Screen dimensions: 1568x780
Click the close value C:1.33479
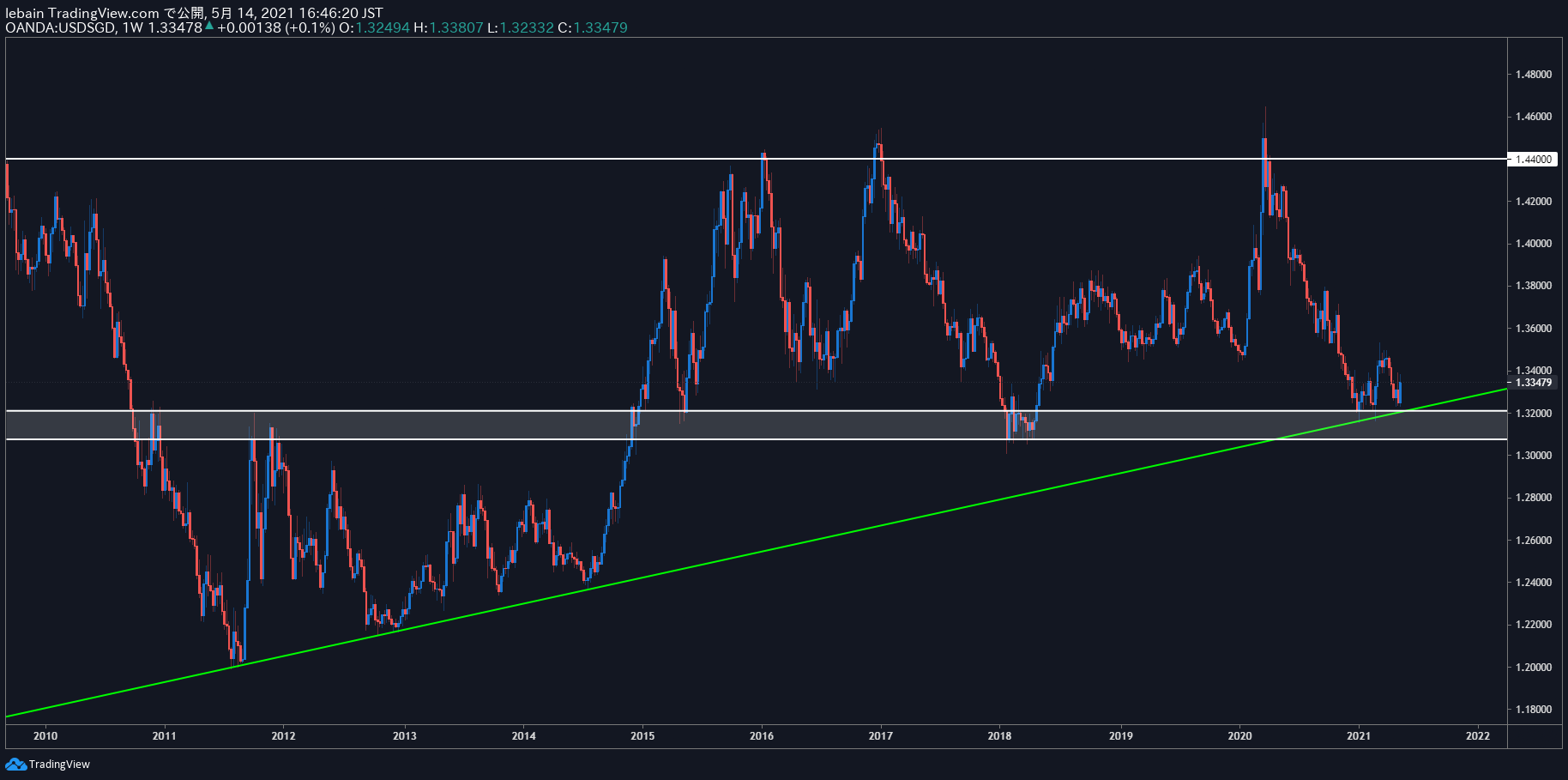593,27
